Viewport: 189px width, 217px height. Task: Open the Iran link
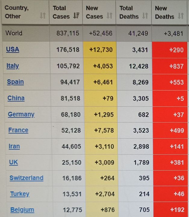point(14,146)
